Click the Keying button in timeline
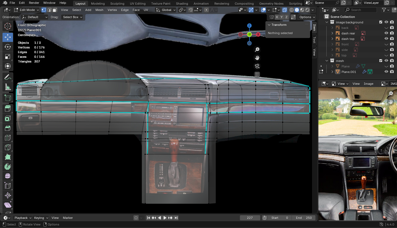397x228 pixels. tap(41, 218)
